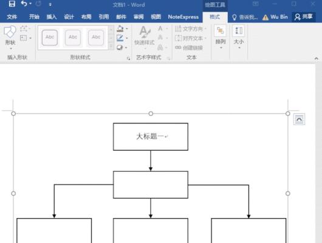The image size is (322, 243).
Task: Select the bottom-left empty flowchart box
Action: pyautogui.click(x=54, y=230)
